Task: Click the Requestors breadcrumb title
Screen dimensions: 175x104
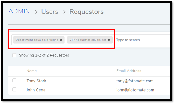Action: coord(87,12)
